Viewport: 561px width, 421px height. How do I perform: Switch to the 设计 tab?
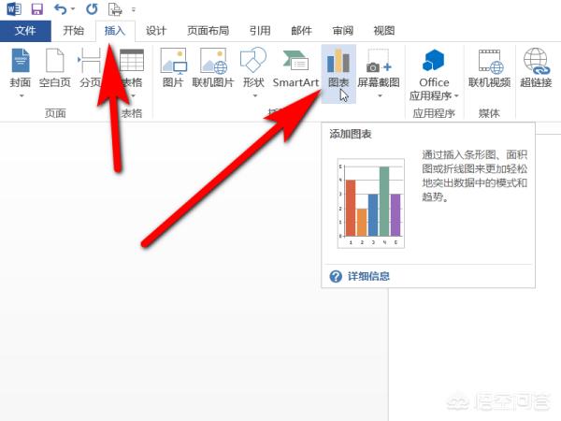pyautogui.click(x=156, y=31)
